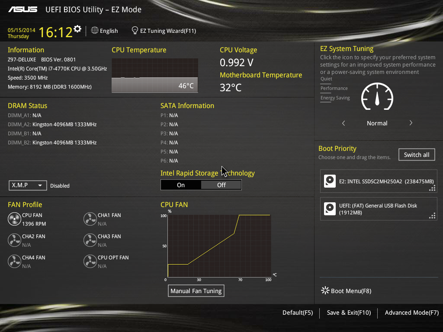Click the 05/15/2014 date
Image resolution: width=443 pixels, height=332 pixels.
coord(22,30)
